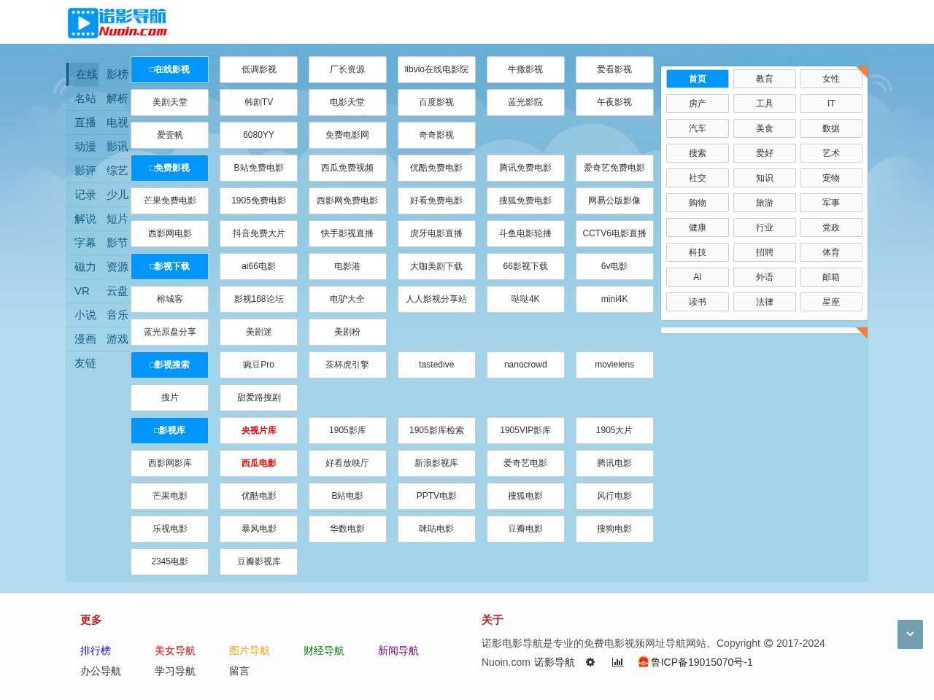The image size is (934, 700).
Task: Open the statistics bar chart icon
Action: 617,662
